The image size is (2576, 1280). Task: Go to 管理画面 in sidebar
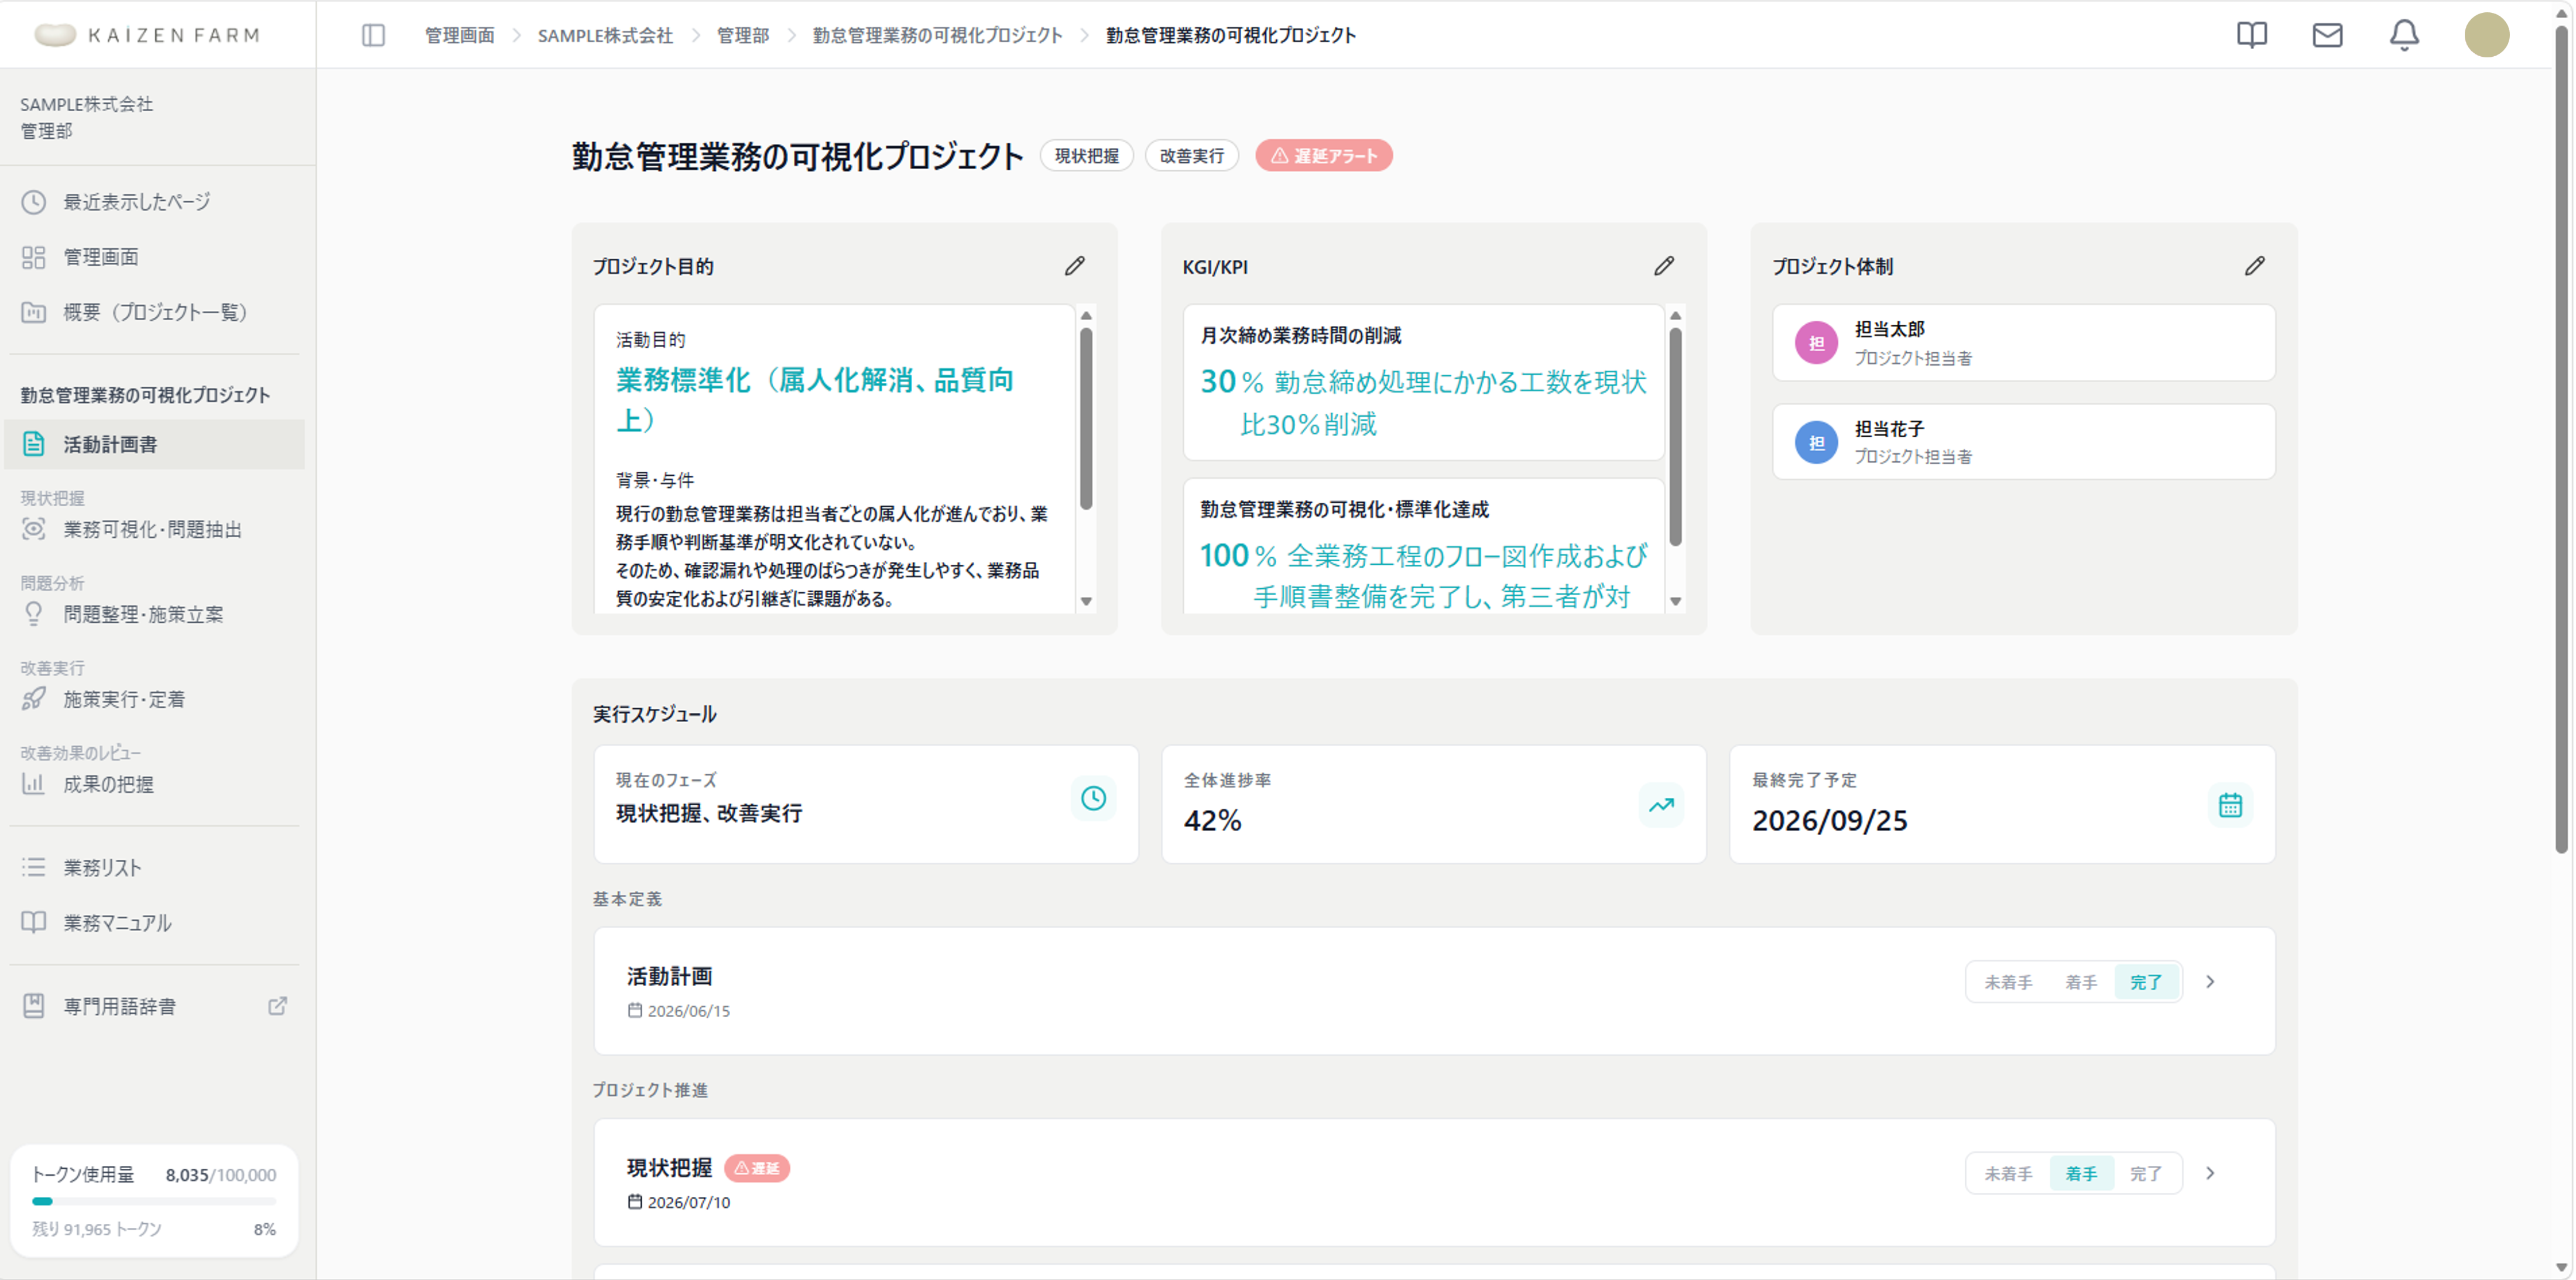point(154,257)
